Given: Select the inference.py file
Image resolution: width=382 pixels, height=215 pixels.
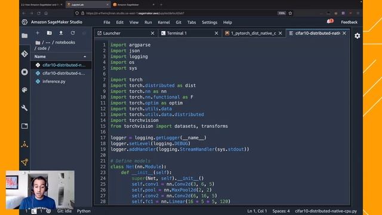Looking at the screenshot, I should click(61, 81).
